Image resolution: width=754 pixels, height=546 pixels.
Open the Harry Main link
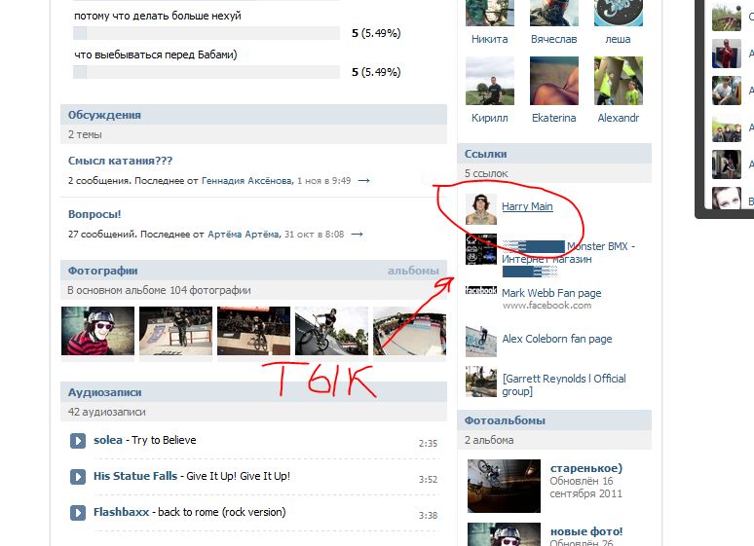[527, 206]
